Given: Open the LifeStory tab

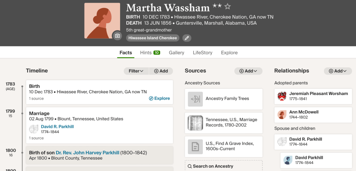Looking at the screenshot, I should pos(203,53).
